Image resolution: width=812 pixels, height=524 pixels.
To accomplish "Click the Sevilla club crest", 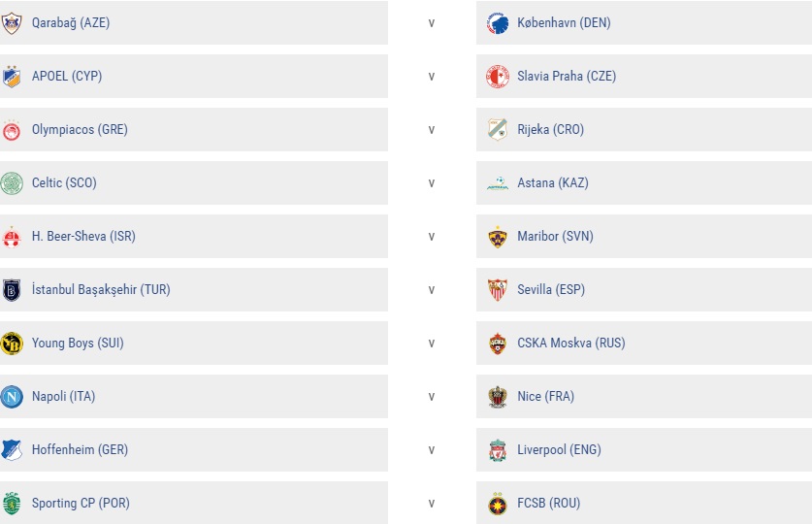I will (x=497, y=289).
